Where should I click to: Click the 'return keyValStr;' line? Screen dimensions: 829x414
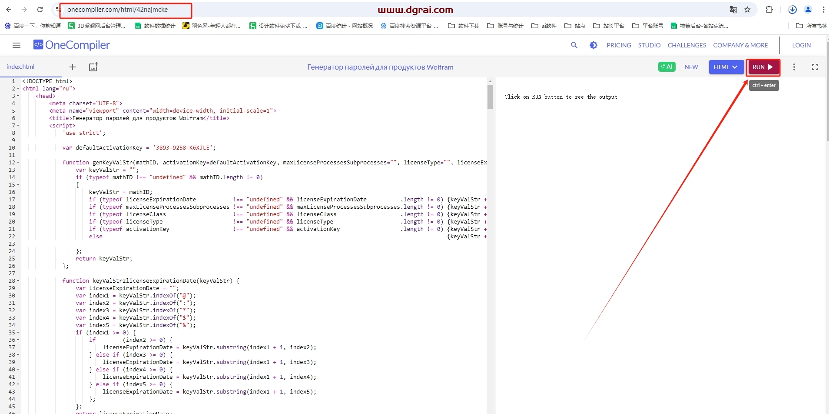(x=104, y=259)
